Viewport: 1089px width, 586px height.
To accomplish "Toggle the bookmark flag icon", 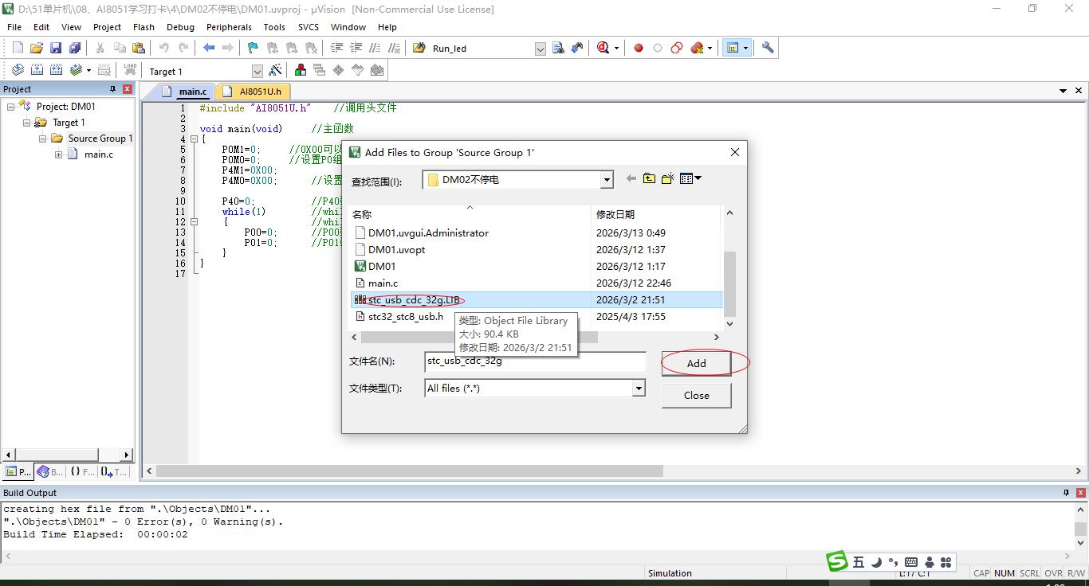I will click(x=253, y=48).
